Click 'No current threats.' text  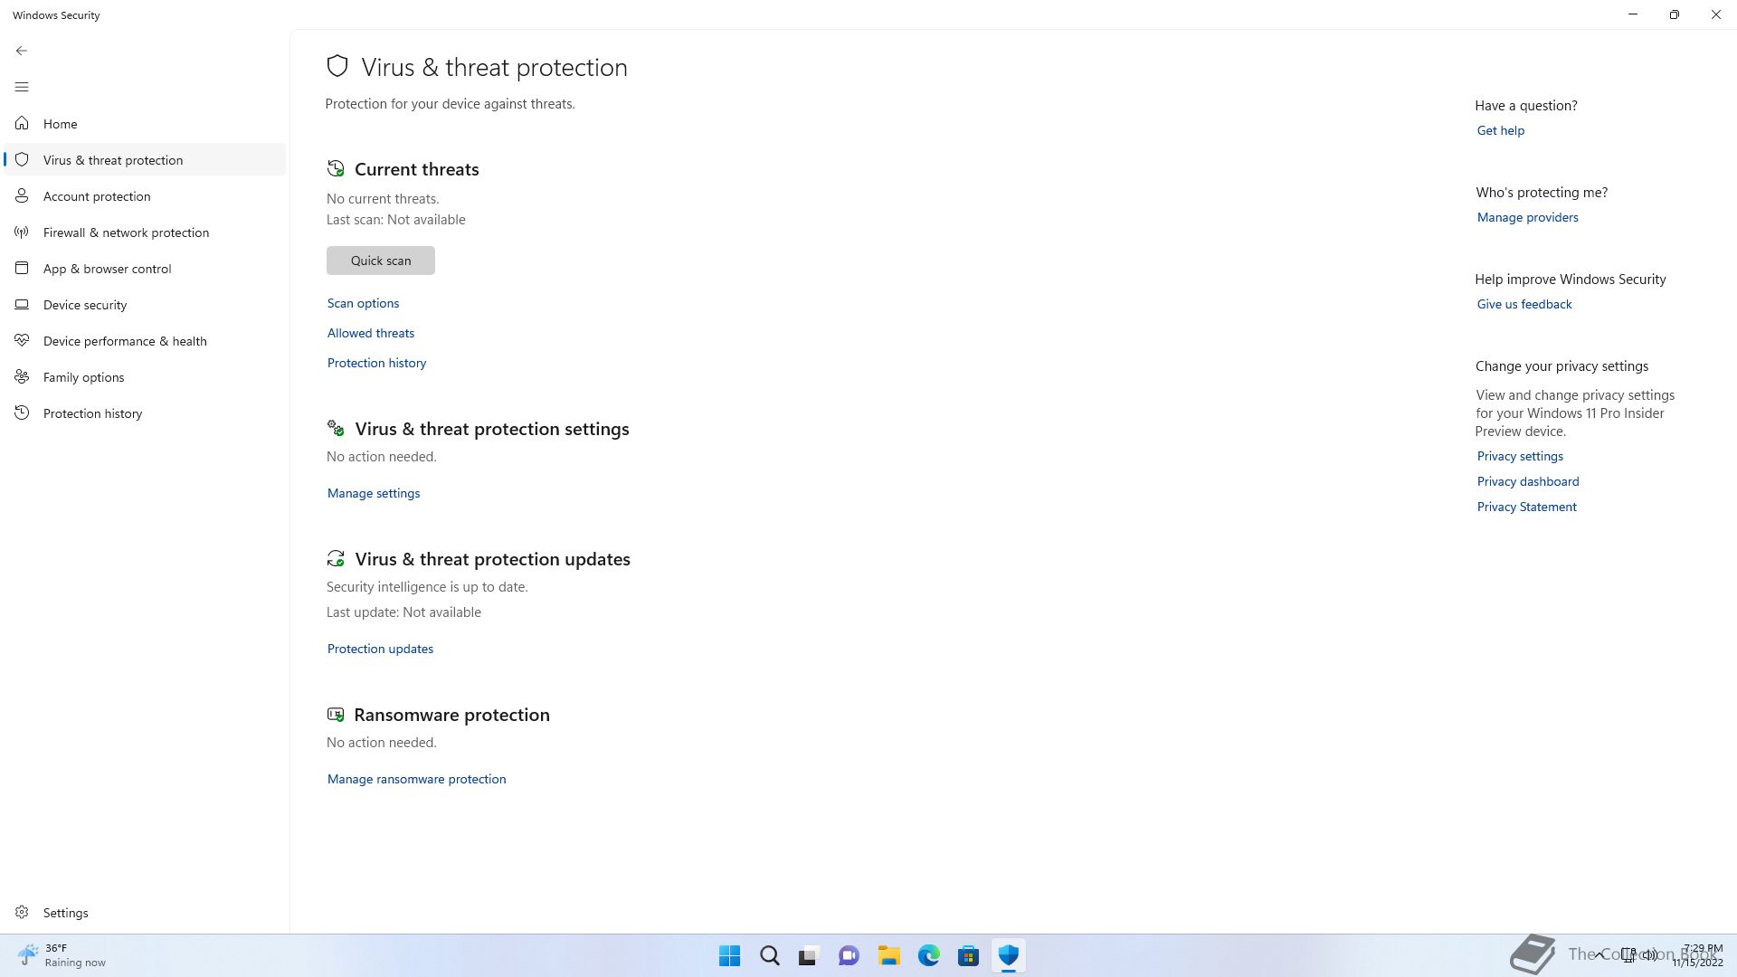[x=383, y=199]
